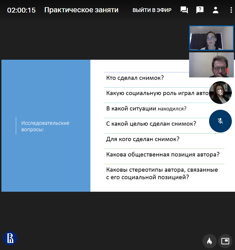Click the title Практическое заняти
Image resolution: width=235 pixels, height=250 pixels.
[x=81, y=10]
